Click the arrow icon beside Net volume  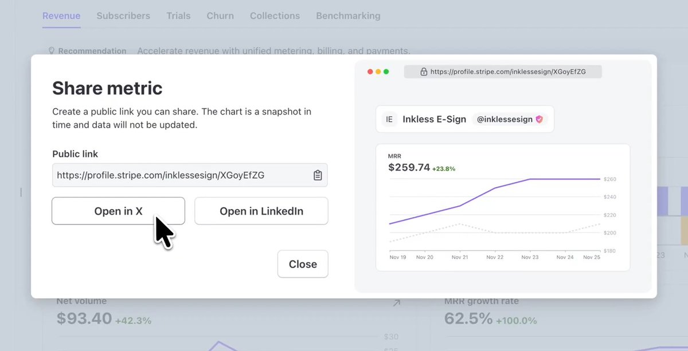[396, 303]
